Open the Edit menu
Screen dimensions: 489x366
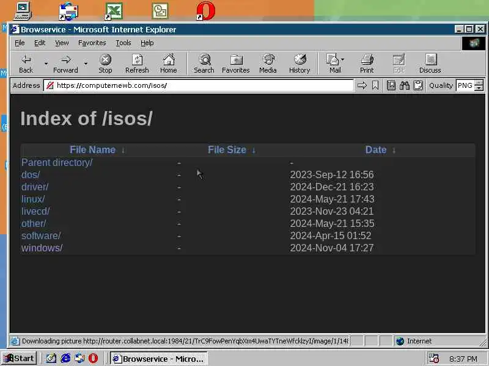click(x=40, y=43)
